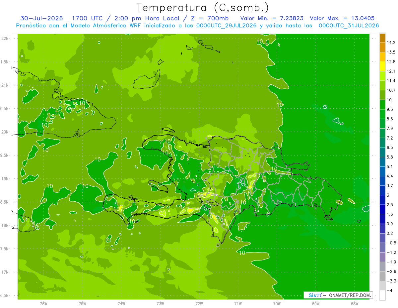The image size is (398, 308).
Task: Click the white swatch below -4
Action: click(x=382, y=295)
